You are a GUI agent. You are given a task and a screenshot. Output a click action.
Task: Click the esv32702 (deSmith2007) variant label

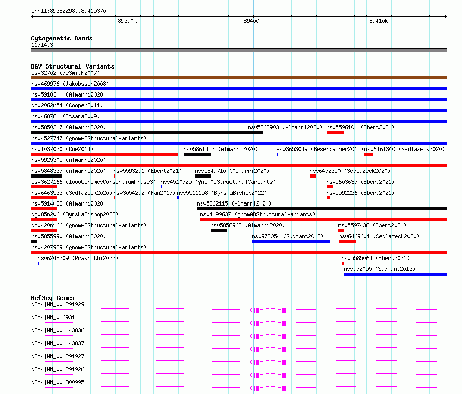(65, 73)
